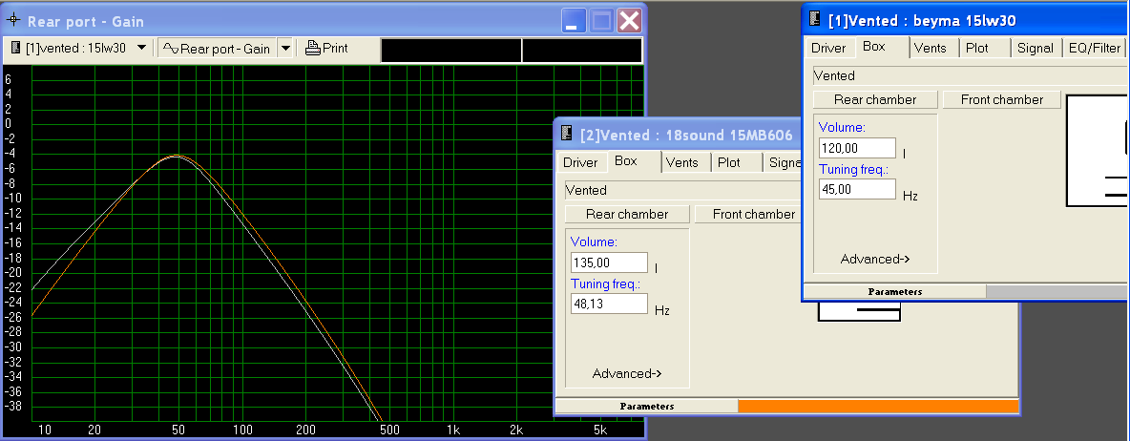Click the speaker icon in [1]Vented beyma title
Screen dimensions: 1130x441
(815, 20)
